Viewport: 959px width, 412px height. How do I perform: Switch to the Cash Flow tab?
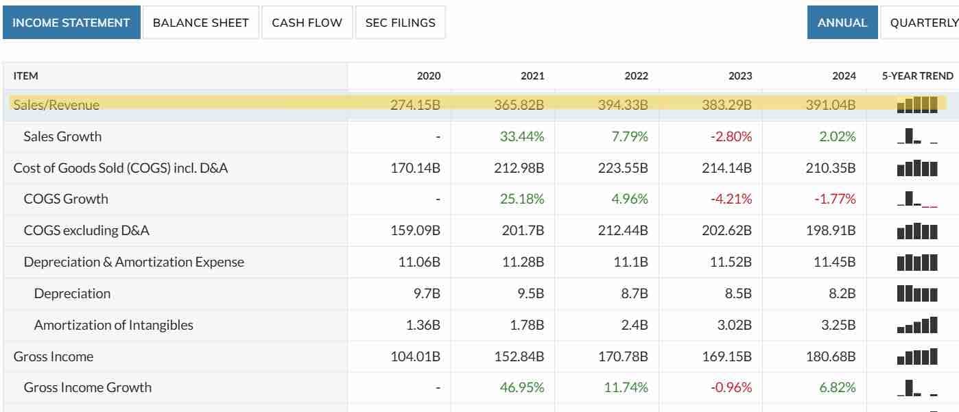point(307,23)
